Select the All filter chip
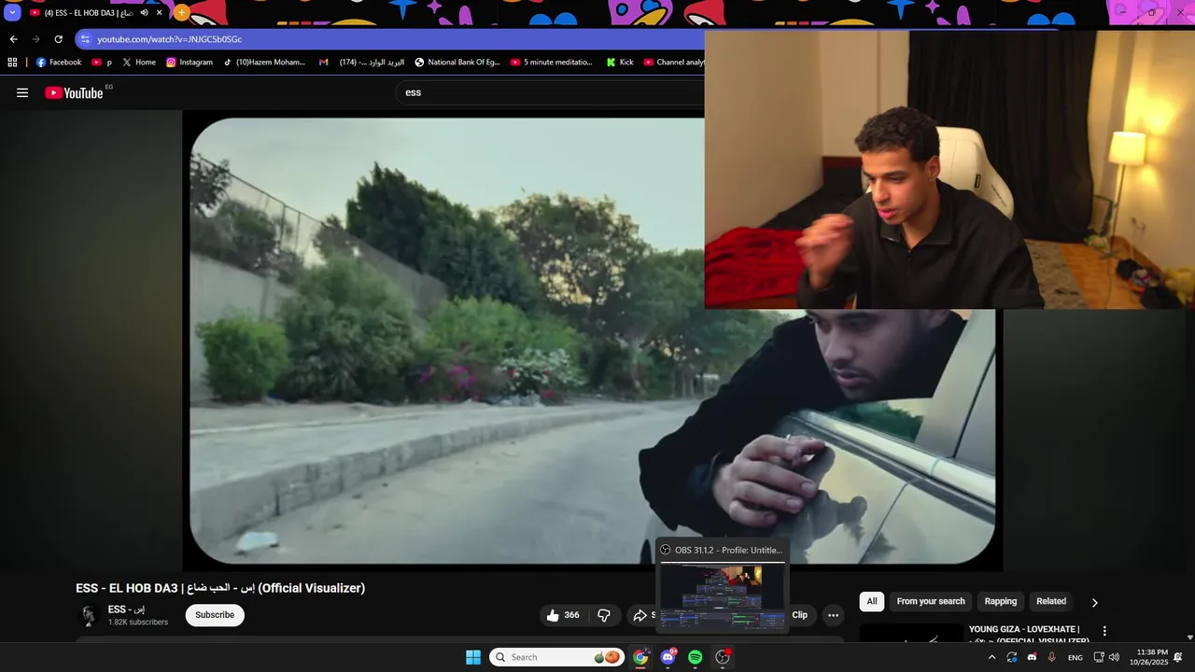This screenshot has height=672, width=1195. [x=872, y=601]
